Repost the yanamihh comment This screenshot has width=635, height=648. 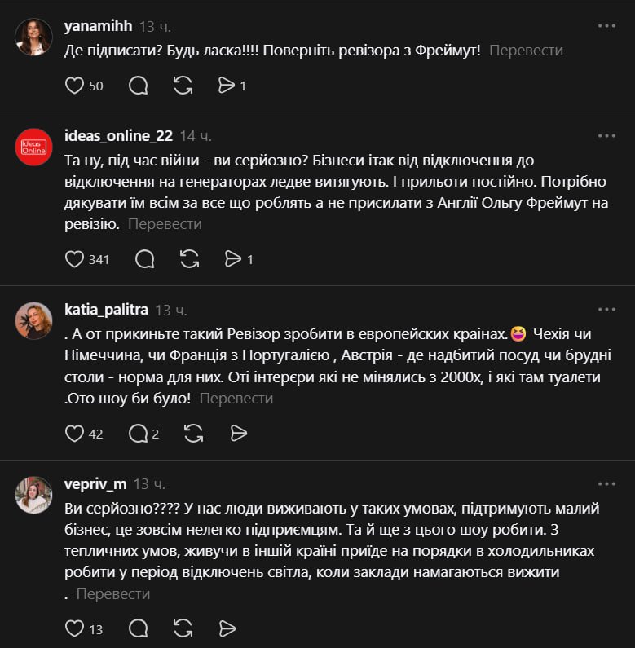click(x=183, y=86)
